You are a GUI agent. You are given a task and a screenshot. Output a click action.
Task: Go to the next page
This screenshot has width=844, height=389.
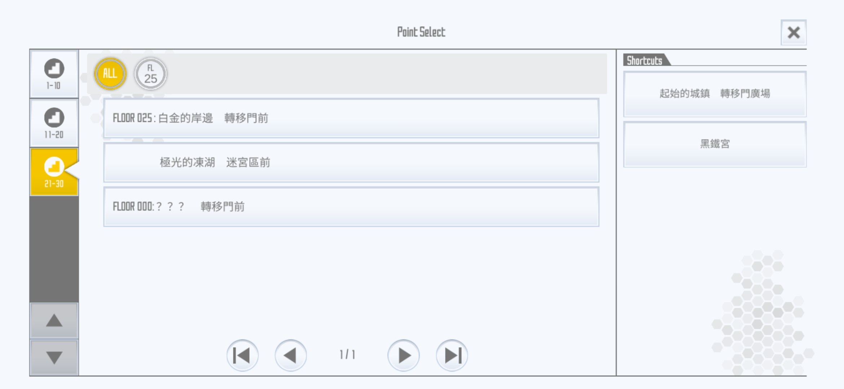coord(404,356)
